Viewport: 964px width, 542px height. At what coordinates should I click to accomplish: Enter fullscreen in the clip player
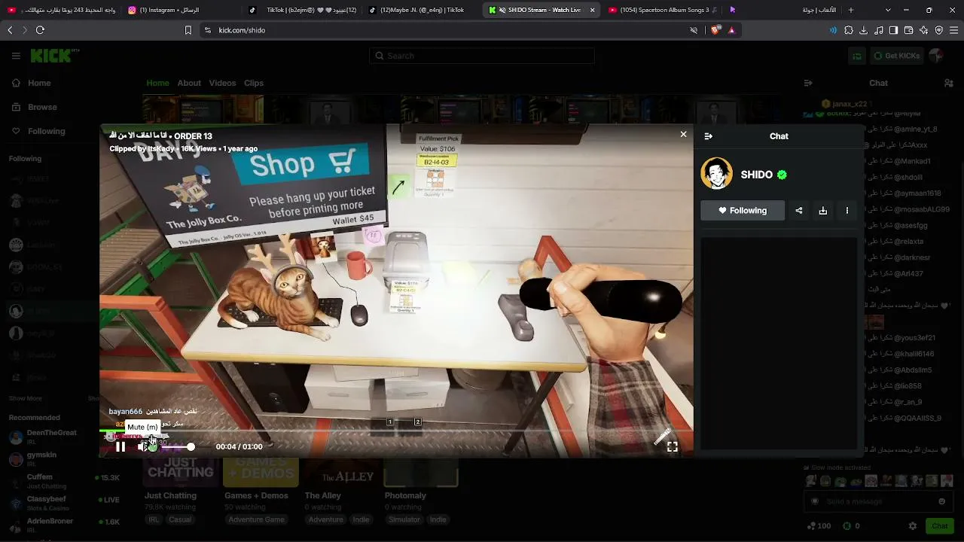pos(673,446)
